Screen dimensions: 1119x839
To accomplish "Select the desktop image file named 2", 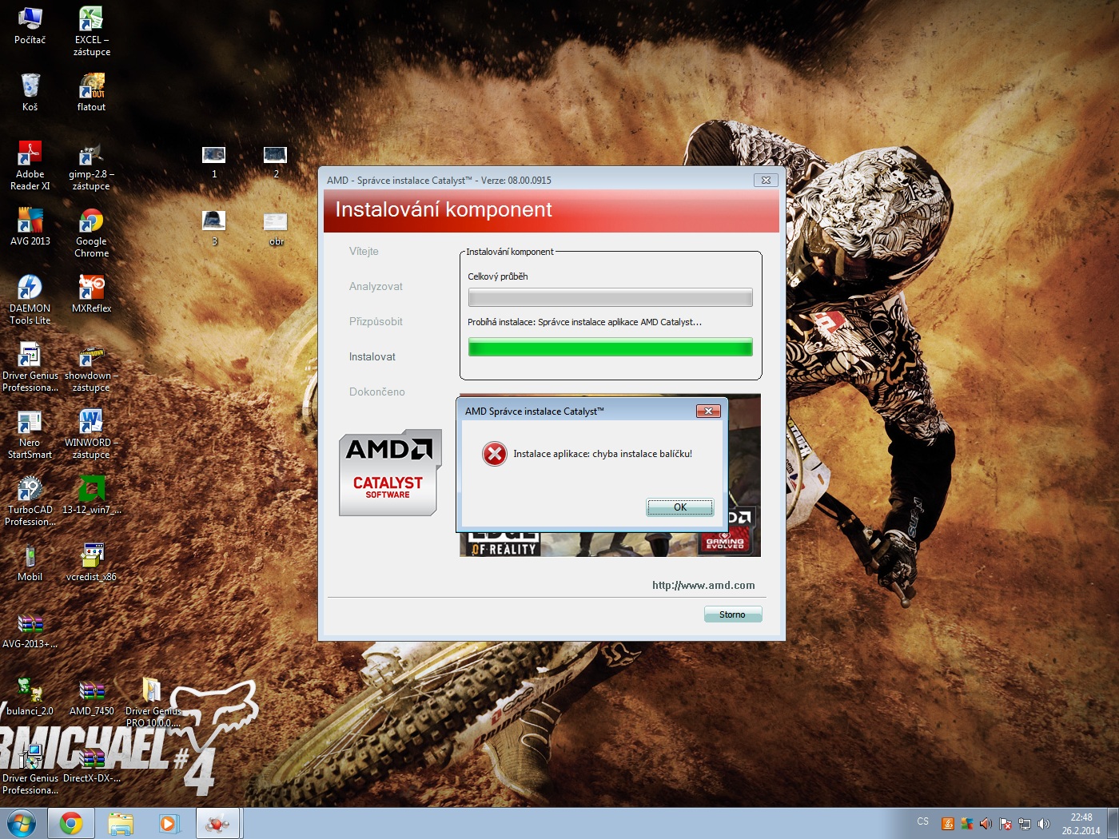I will (276, 161).
